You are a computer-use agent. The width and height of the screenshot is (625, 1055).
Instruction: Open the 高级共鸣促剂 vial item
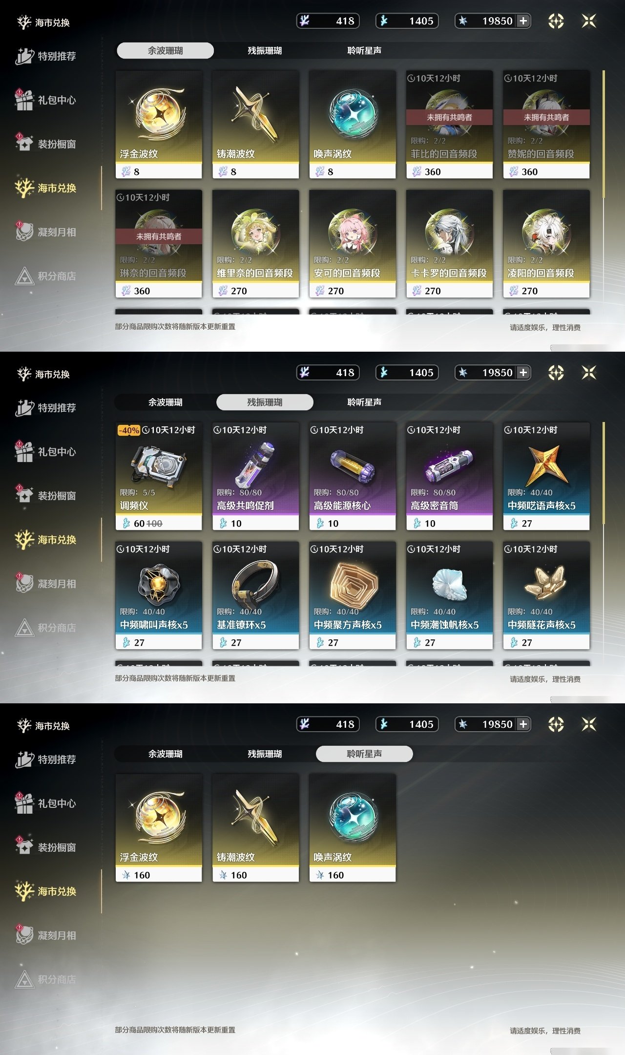[255, 476]
